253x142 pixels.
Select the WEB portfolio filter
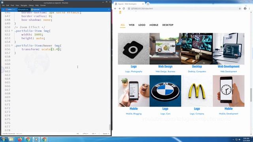(x=132, y=25)
